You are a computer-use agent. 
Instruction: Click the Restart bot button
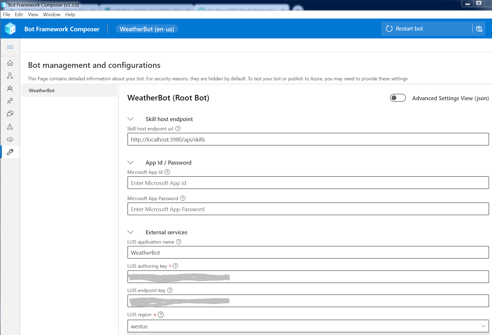pos(410,28)
